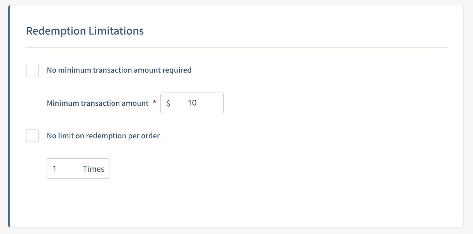This screenshot has width=473, height=234.
Task: Click the "No minimum transaction amount required" label
Action: pos(119,70)
